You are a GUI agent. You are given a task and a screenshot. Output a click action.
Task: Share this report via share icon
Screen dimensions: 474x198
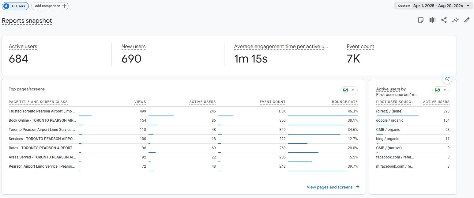pos(444,20)
